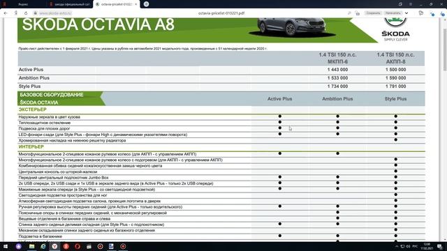This screenshot has height=251, width=447.
Task: Expand the dropdown arrow next to Напечатать
Action: click(x=406, y=13)
